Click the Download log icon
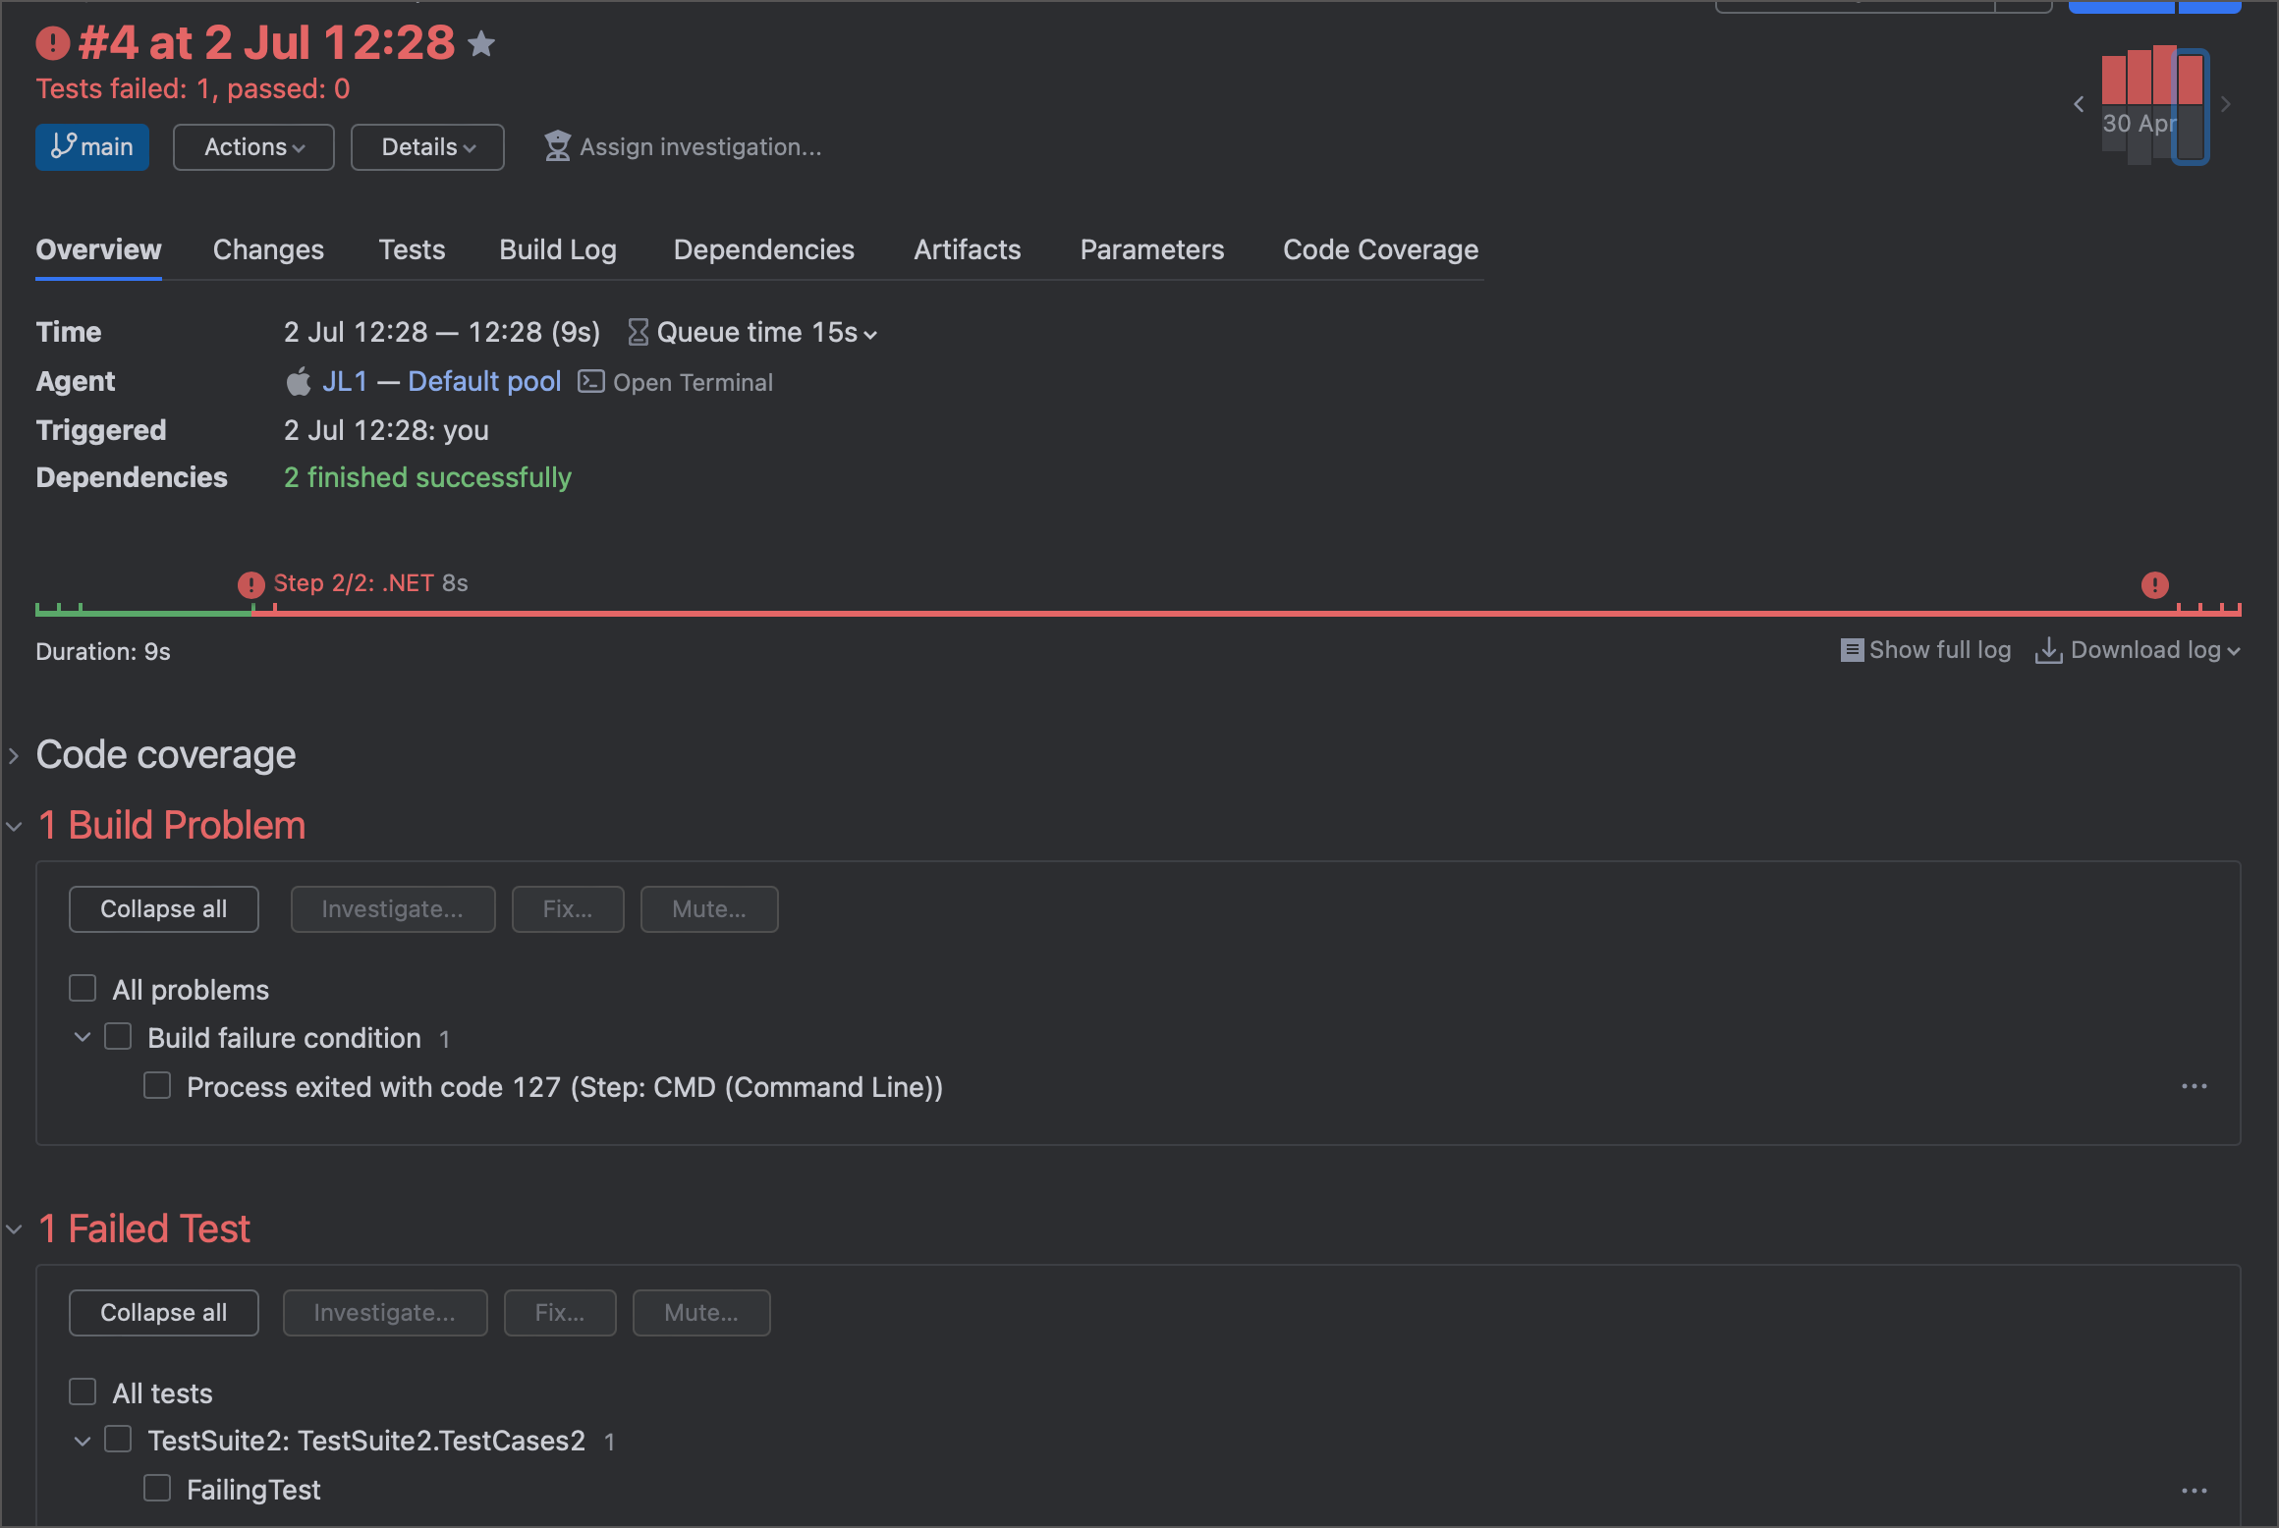This screenshot has width=2279, height=1528. [2048, 650]
